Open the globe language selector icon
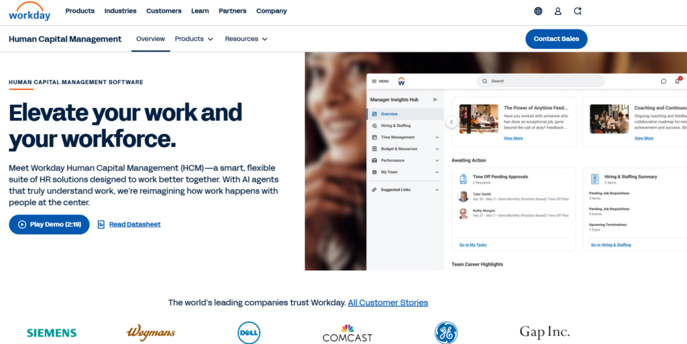The height and width of the screenshot is (344, 687). tap(538, 11)
